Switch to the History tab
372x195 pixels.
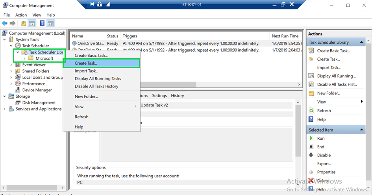[177, 95]
